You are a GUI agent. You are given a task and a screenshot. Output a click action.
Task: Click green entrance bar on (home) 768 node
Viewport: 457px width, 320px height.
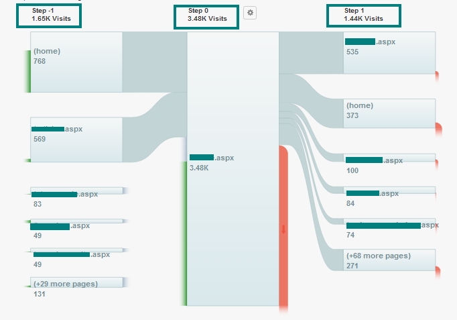(x=29, y=71)
